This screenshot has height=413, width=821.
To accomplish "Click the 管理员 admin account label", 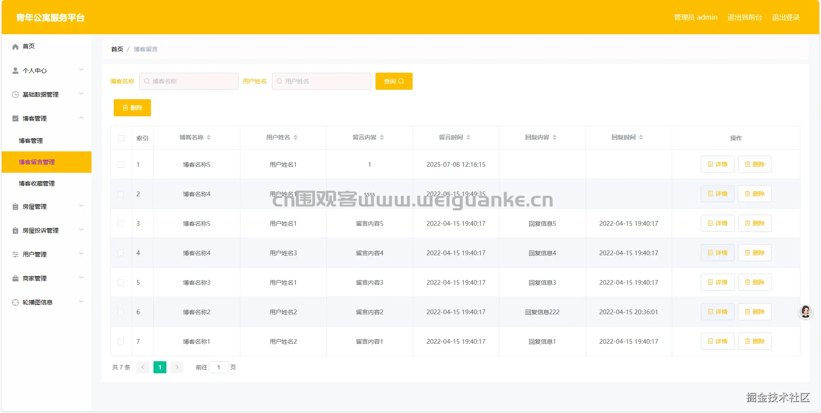I will pos(696,18).
